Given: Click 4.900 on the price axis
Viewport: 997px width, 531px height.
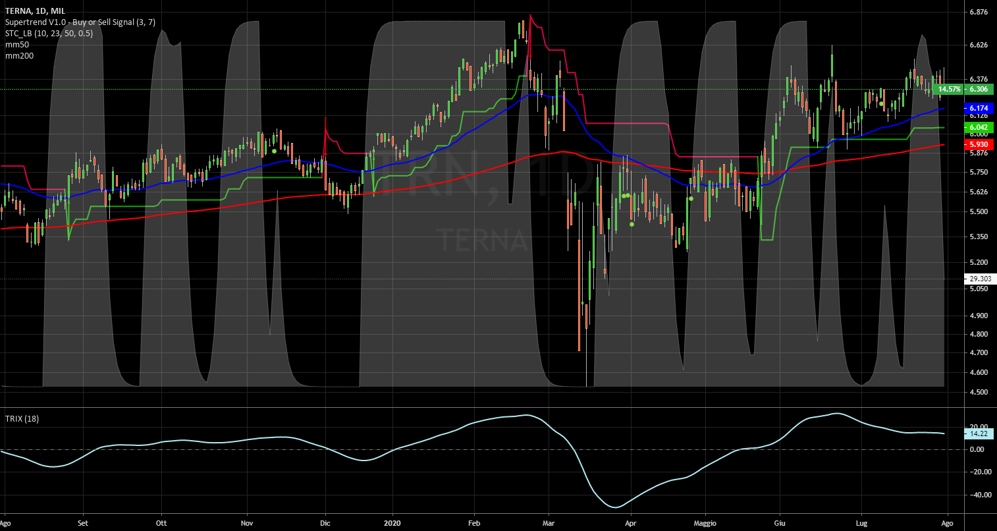Looking at the screenshot, I should 978,316.
